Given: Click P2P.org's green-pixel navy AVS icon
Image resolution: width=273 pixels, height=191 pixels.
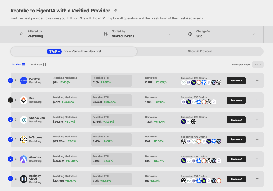Looking at the screenshot, I should point(194,82).
